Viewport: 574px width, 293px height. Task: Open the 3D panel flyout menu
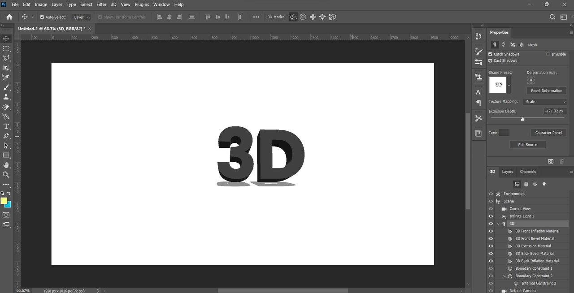[571, 172]
